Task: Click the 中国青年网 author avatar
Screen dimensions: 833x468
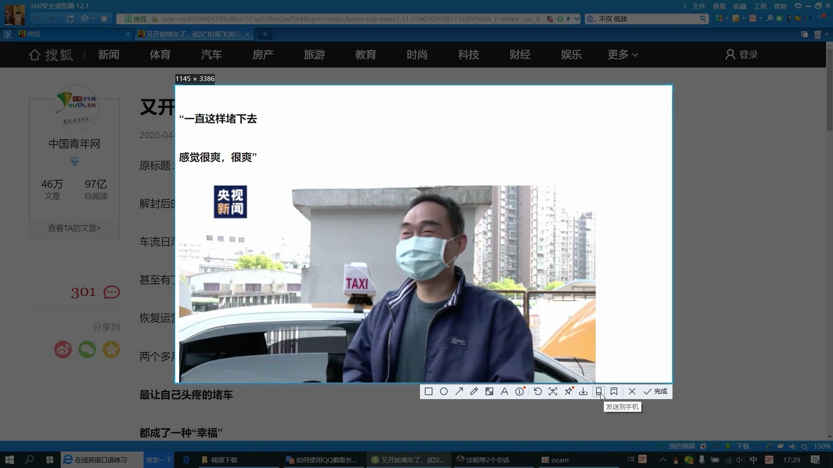Action: [75, 108]
